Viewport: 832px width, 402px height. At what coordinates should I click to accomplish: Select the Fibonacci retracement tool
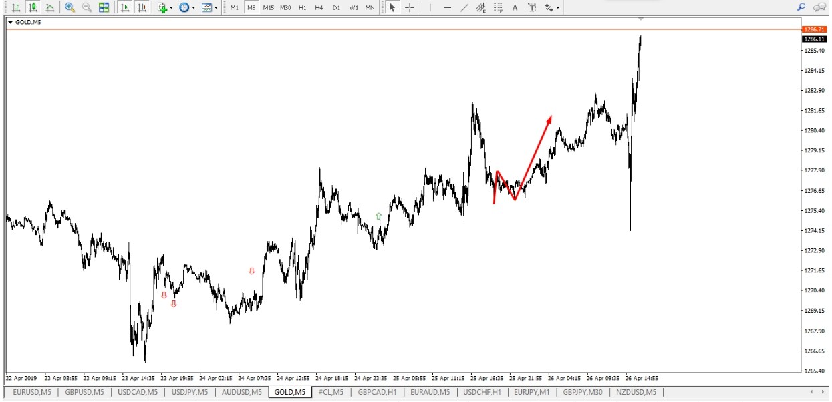[x=498, y=7]
